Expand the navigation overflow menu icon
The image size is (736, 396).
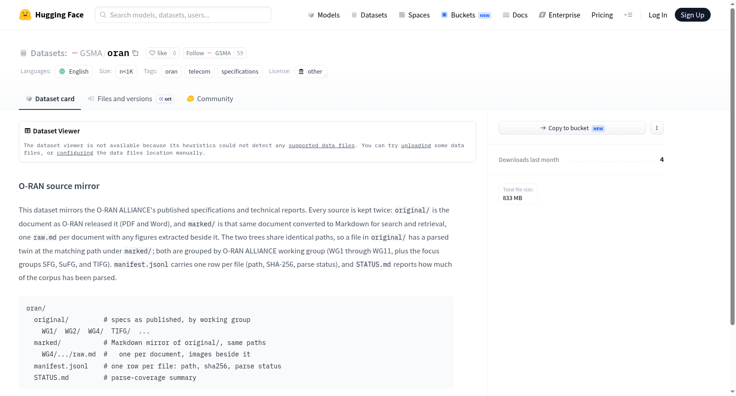pyautogui.click(x=628, y=15)
